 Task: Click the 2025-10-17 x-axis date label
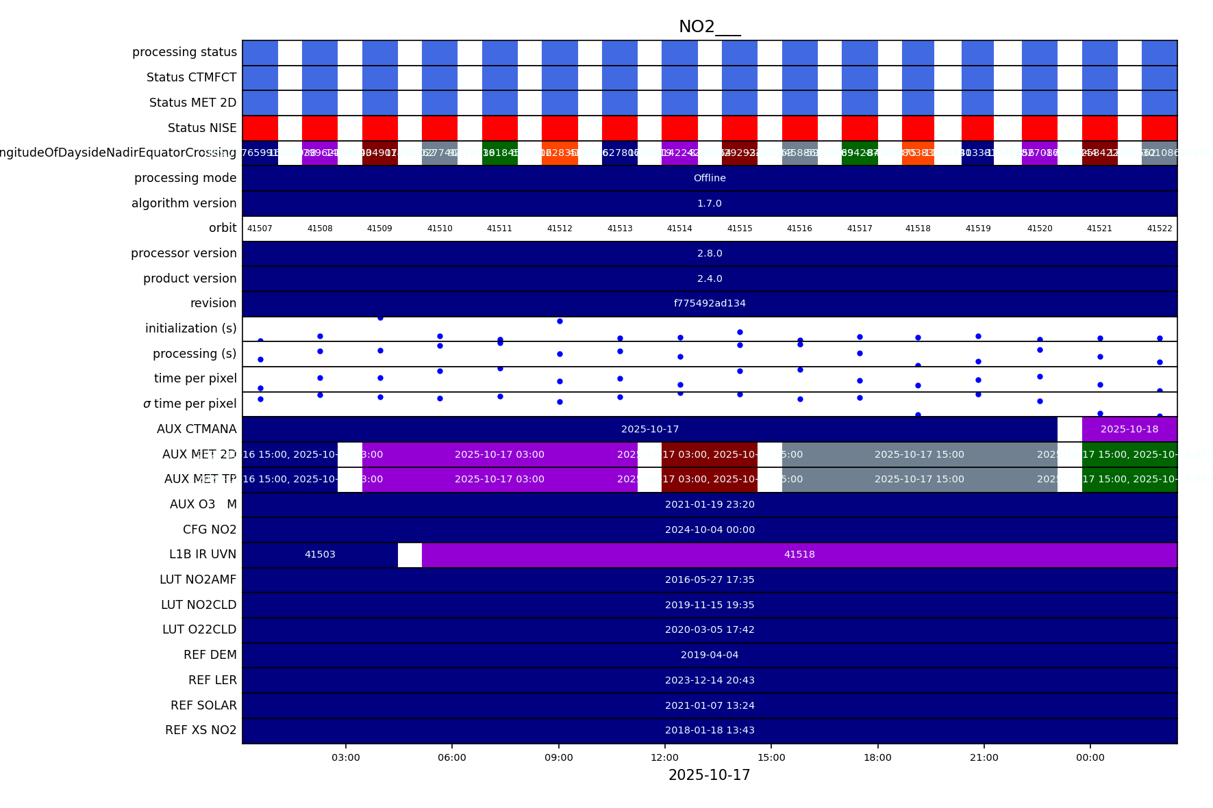tap(709, 775)
